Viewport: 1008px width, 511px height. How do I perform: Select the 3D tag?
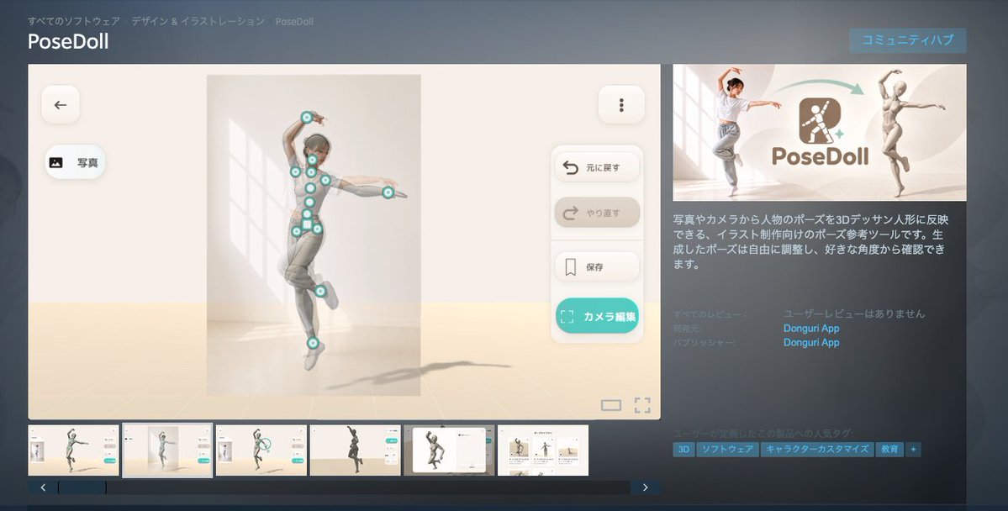(683, 450)
